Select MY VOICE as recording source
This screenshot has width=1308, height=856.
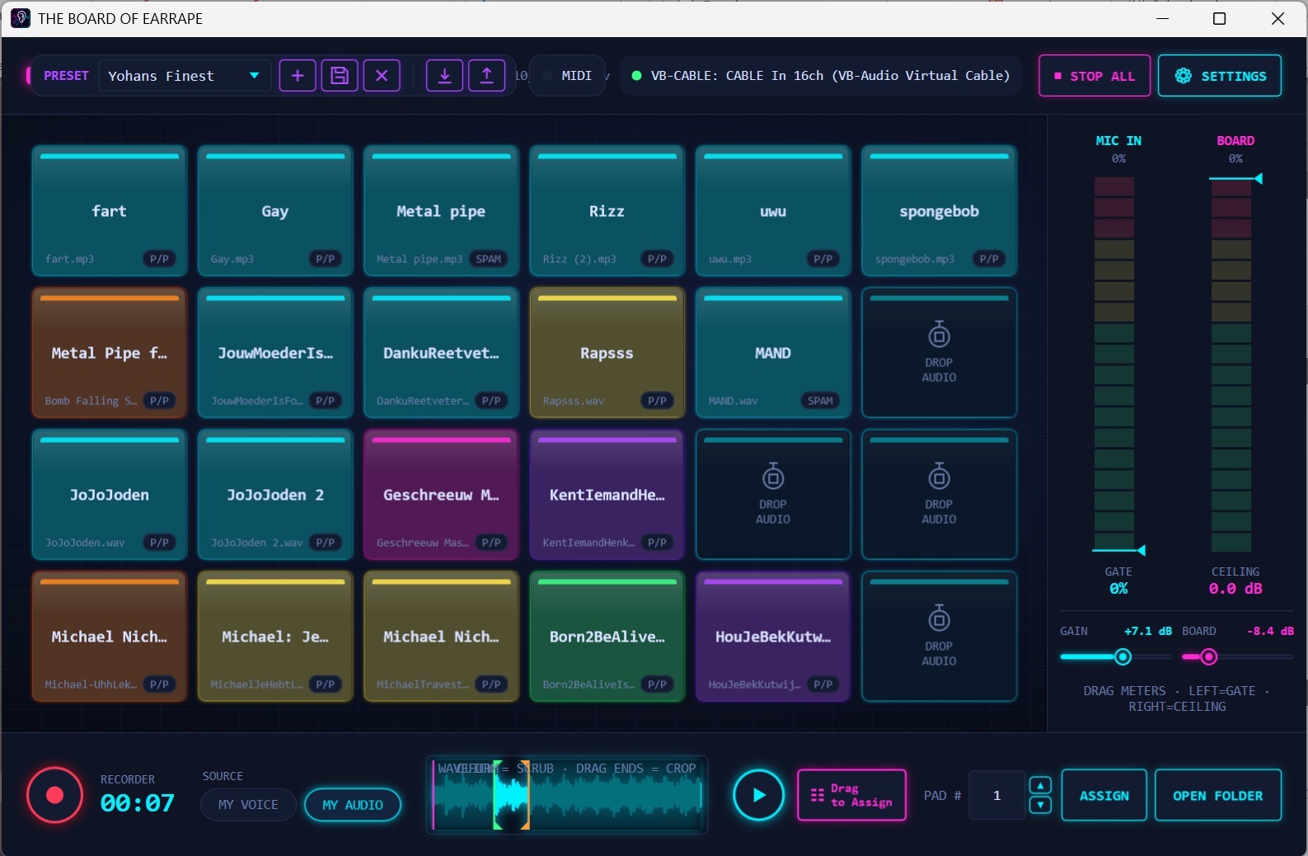[x=248, y=805]
